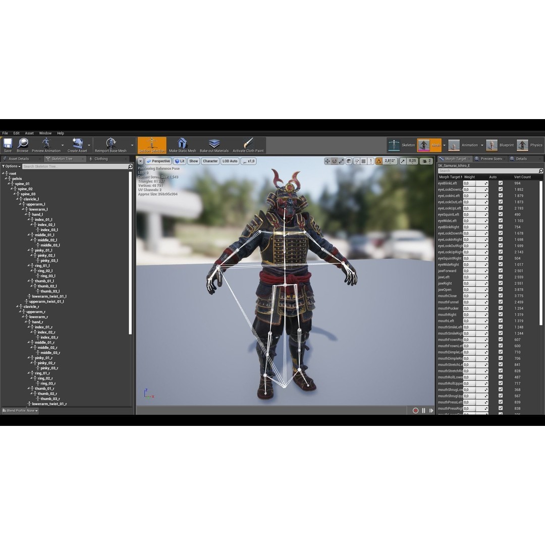Screen dimensions: 545x545
Task: Open the Blend Profile dropdown
Action: [20, 410]
